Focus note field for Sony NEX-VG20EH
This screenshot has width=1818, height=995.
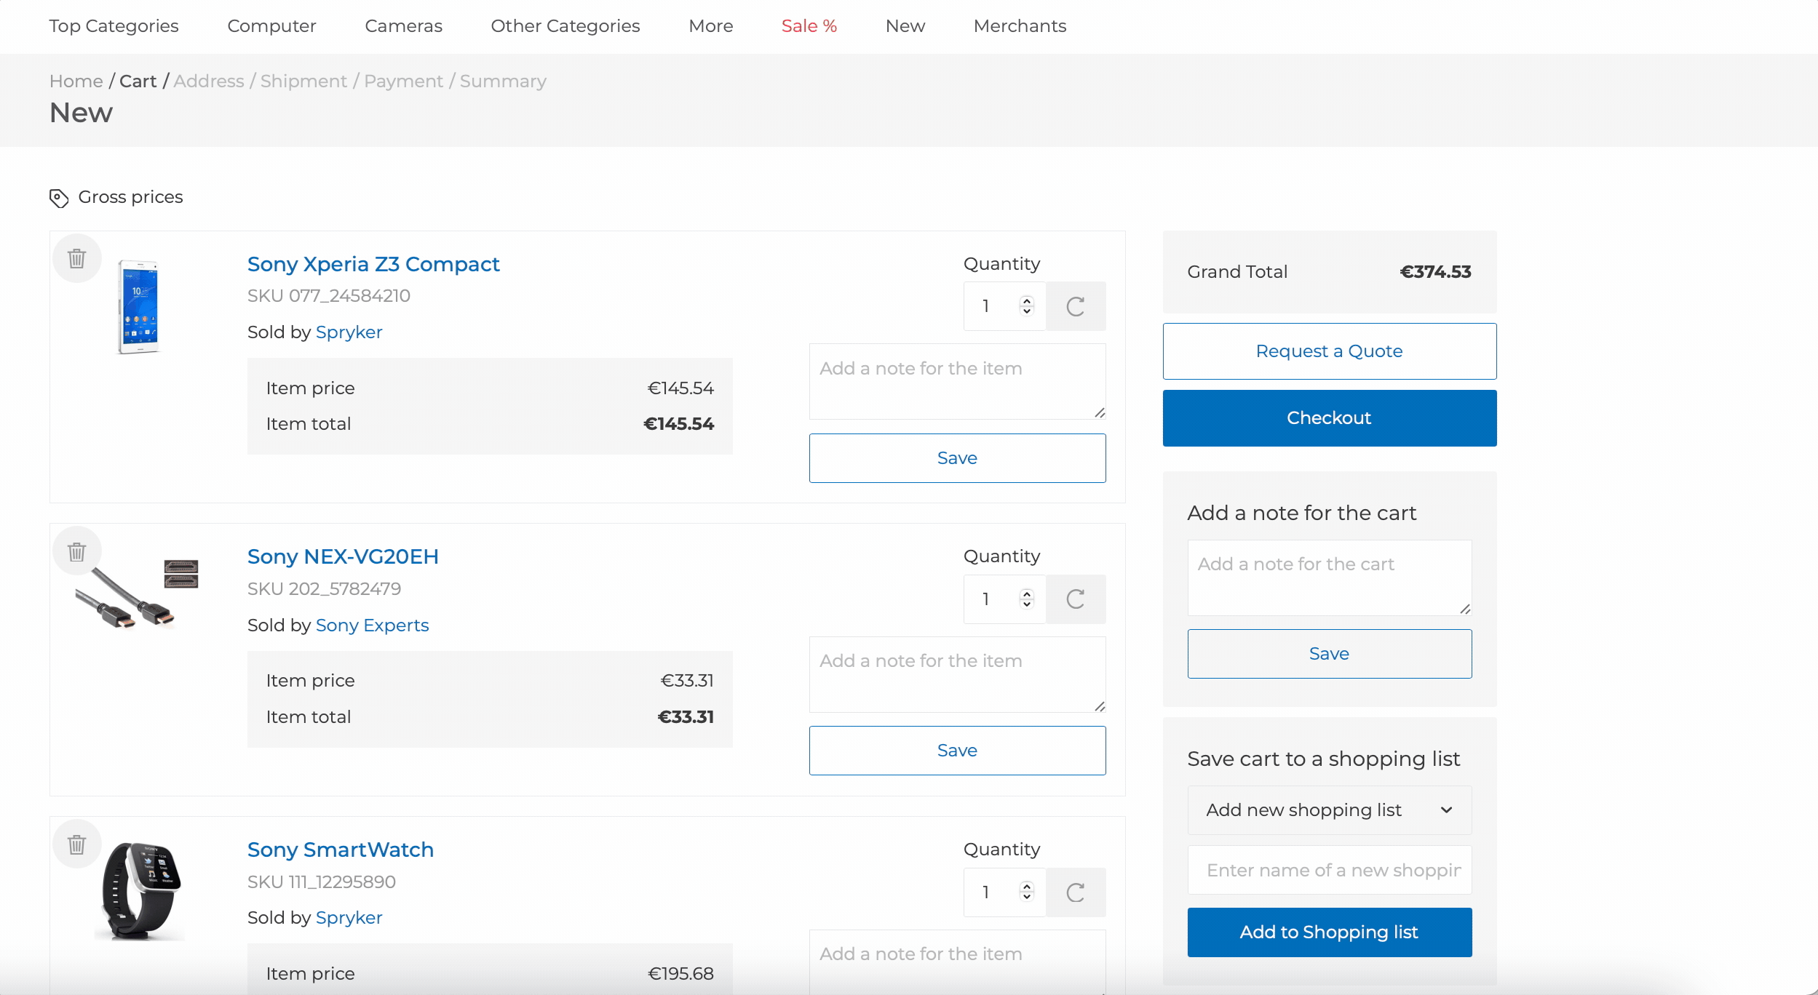click(x=957, y=674)
